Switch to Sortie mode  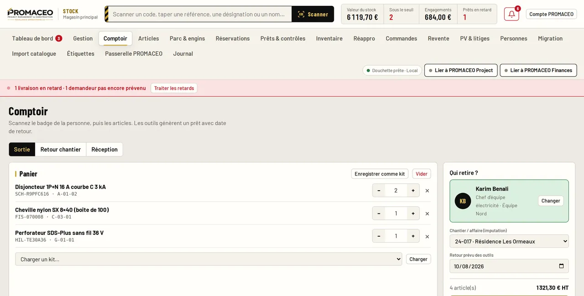click(x=22, y=149)
